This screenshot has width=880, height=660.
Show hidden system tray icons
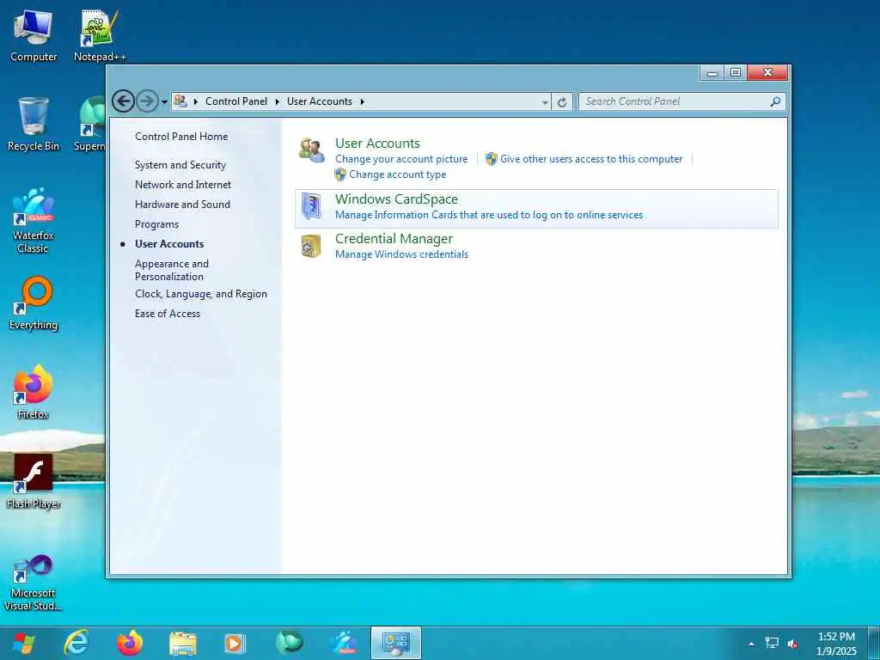point(751,644)
